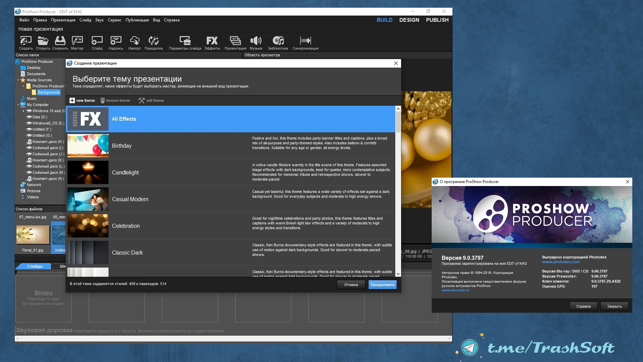Choose the Celebration theme
The image size is (643, 362).
click(x=230, y=226)
